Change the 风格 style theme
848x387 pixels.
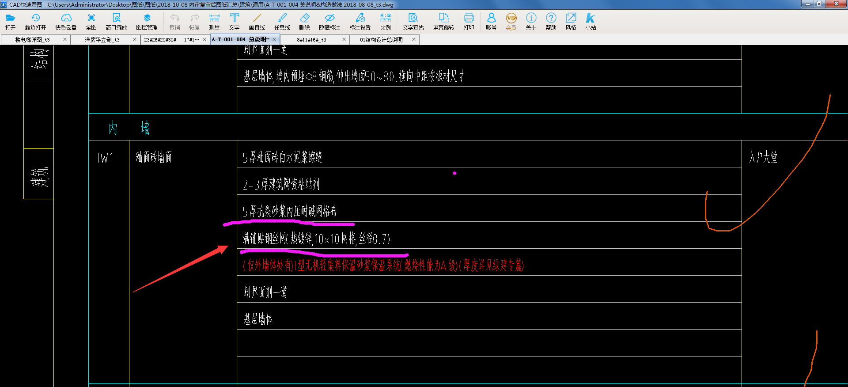pos(571,22)
